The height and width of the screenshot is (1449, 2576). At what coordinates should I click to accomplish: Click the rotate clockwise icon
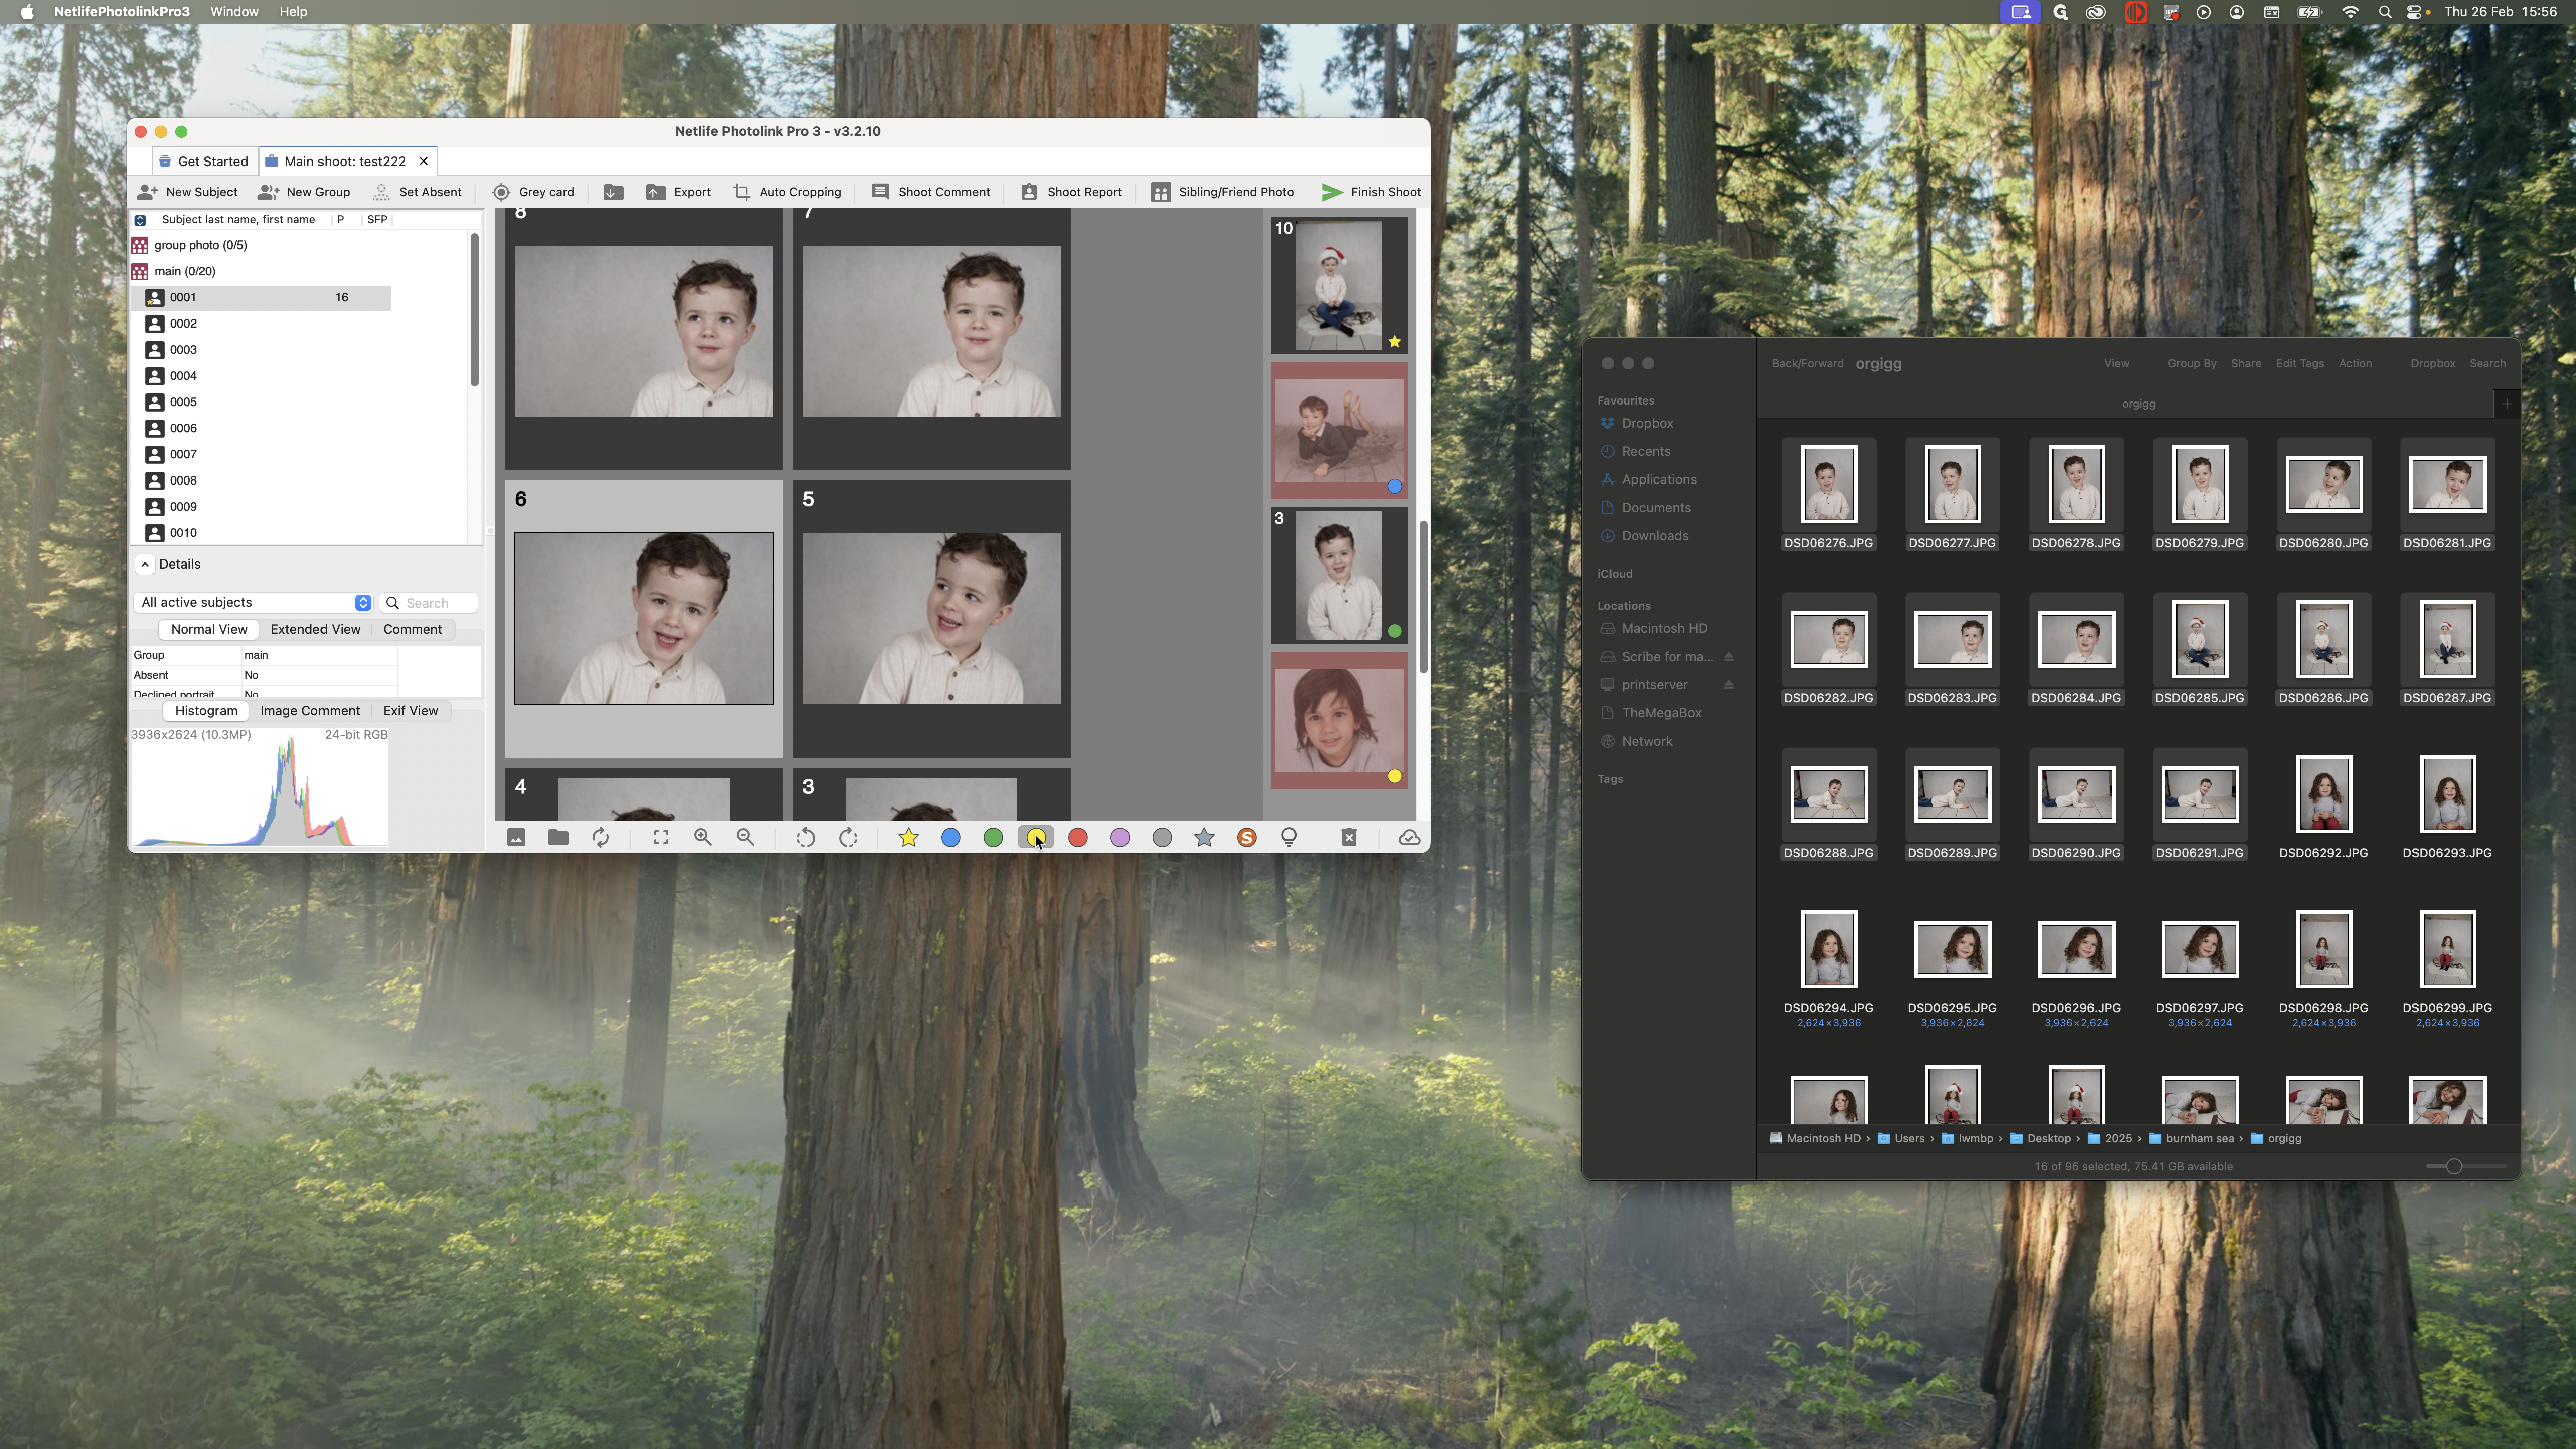coord(848,837)
